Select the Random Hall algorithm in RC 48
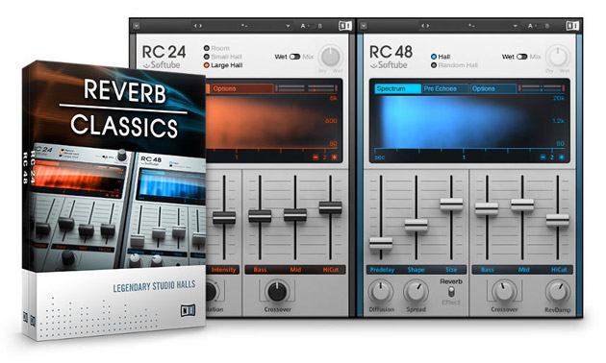606x363 pixels. pyautogui.click(x=454, y=65)
